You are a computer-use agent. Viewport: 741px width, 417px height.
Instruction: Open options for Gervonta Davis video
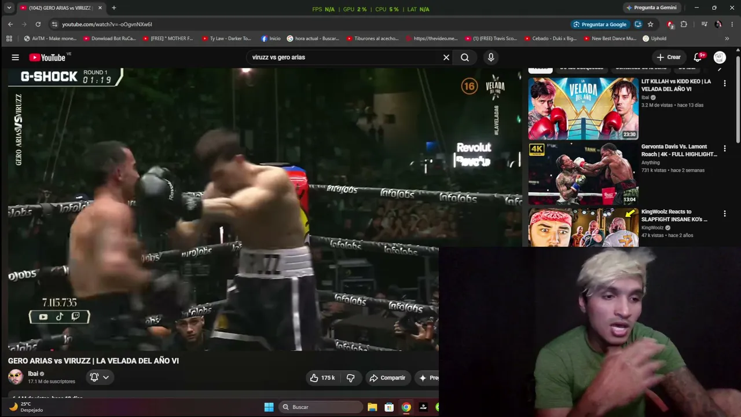pyautogui.click(x=724, y=149)
